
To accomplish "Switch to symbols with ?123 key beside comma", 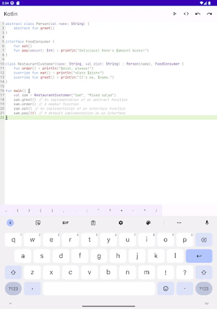I will click(13, 288).
